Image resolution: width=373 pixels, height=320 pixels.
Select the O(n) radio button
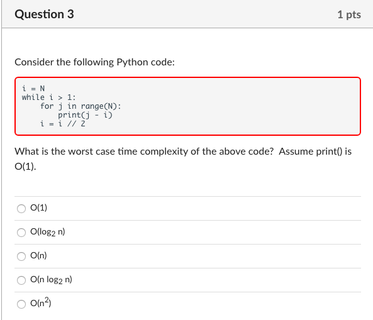click(21, 257)
